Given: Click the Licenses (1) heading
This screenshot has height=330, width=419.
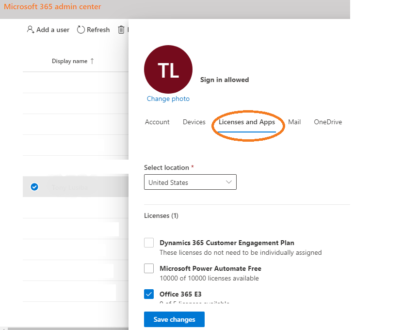Looking at the screenshot, I should pos(161,215).
